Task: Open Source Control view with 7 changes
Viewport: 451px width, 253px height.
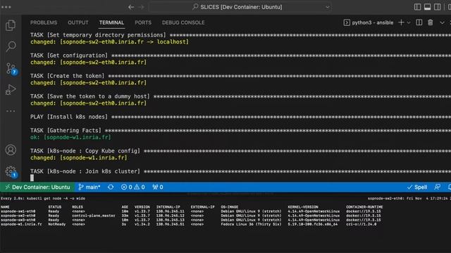Action: coord(11,69)
